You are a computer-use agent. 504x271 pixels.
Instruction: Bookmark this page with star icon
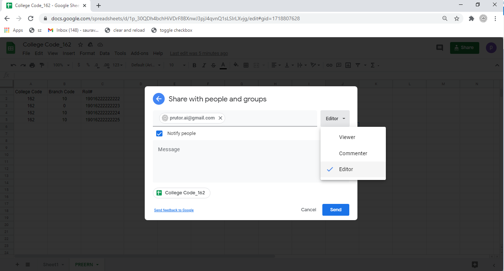tap(457, 18)
